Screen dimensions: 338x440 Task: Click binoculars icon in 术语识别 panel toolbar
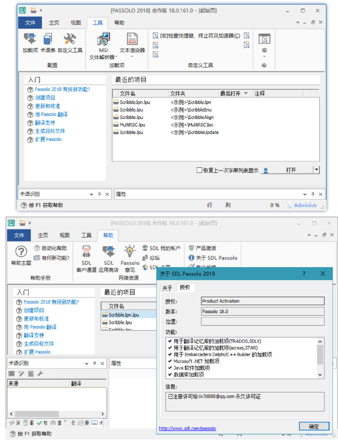(12, 373)
